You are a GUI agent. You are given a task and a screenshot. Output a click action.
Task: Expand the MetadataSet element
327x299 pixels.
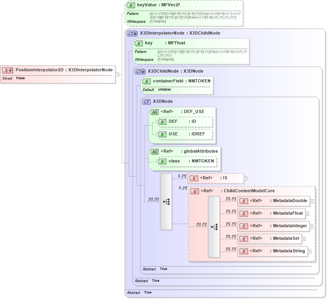304,239
